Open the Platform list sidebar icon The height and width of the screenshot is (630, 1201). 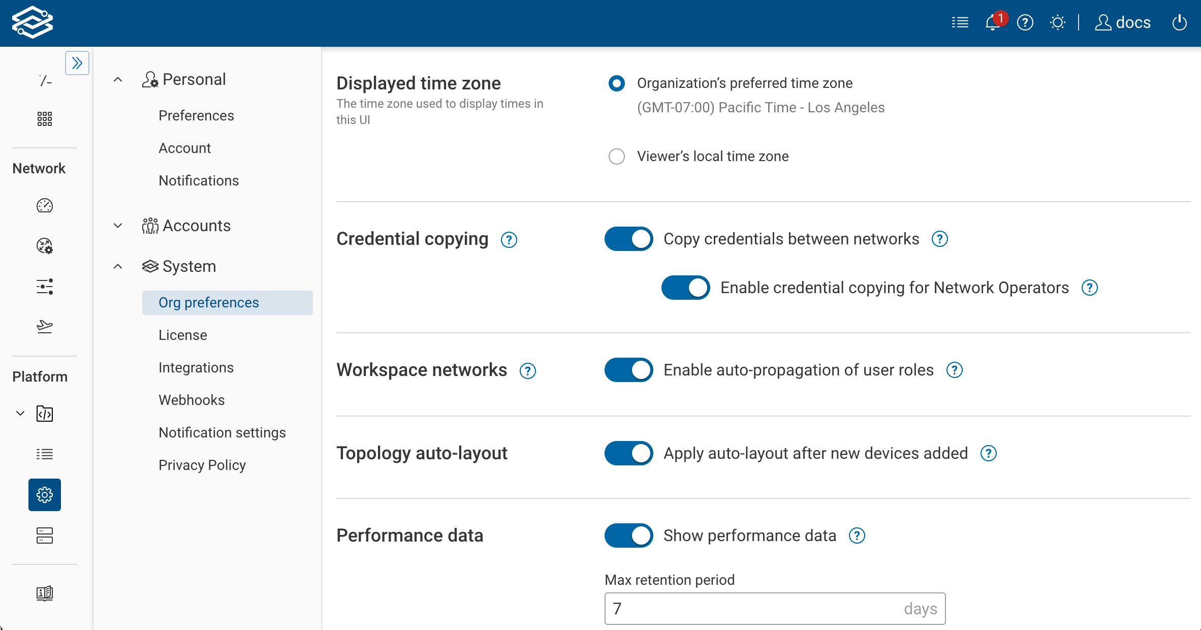coord(45,454)
